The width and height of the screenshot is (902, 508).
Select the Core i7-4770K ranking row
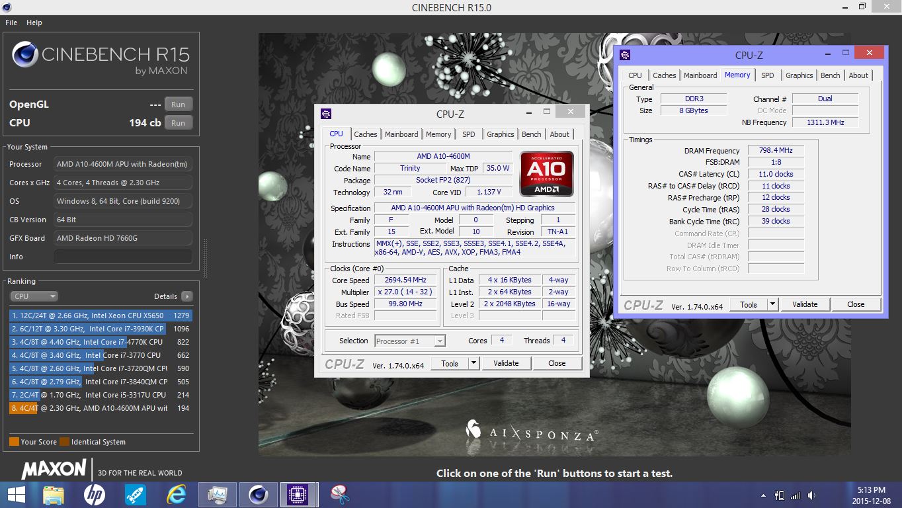(x=101, y=342)
